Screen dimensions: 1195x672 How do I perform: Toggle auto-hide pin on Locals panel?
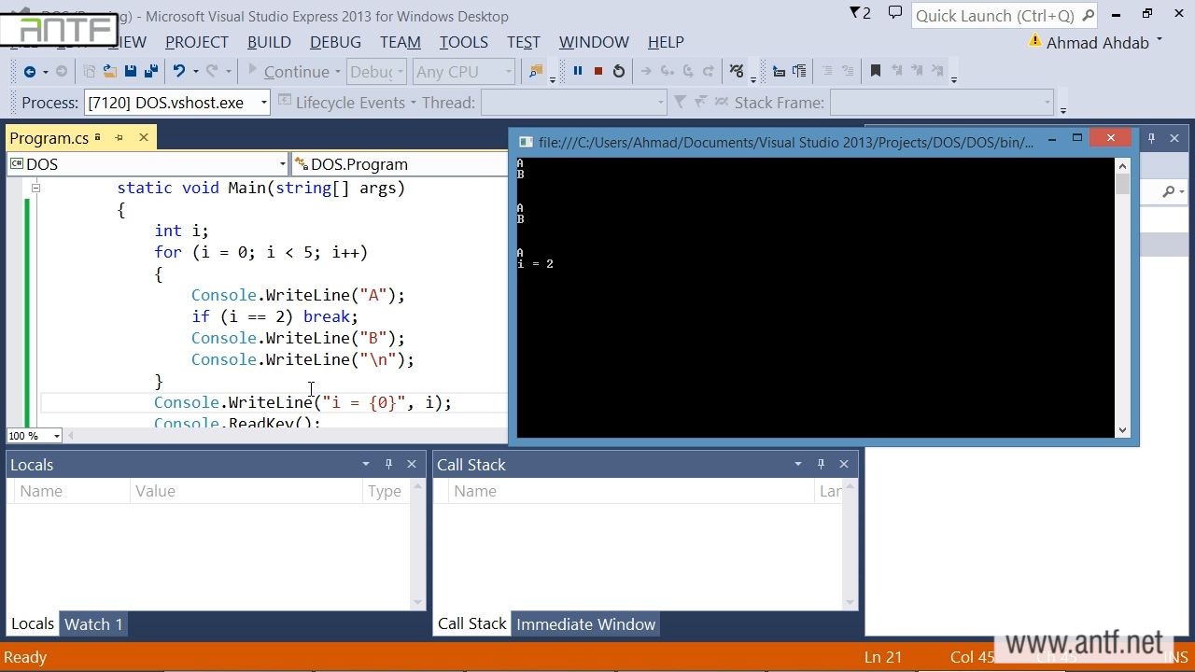[389, 464]
